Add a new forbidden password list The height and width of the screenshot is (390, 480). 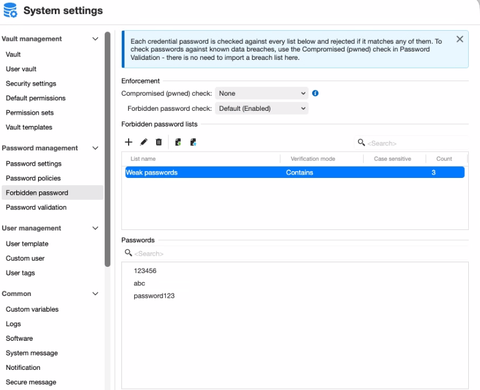(x=129, y=142)
